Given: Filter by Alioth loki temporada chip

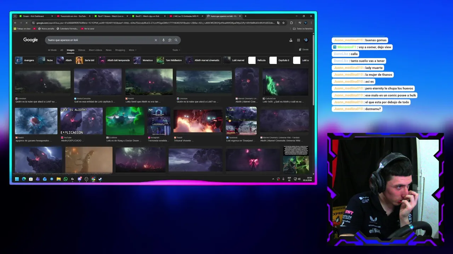Looking at the screenshot, I should pos(114,60).
